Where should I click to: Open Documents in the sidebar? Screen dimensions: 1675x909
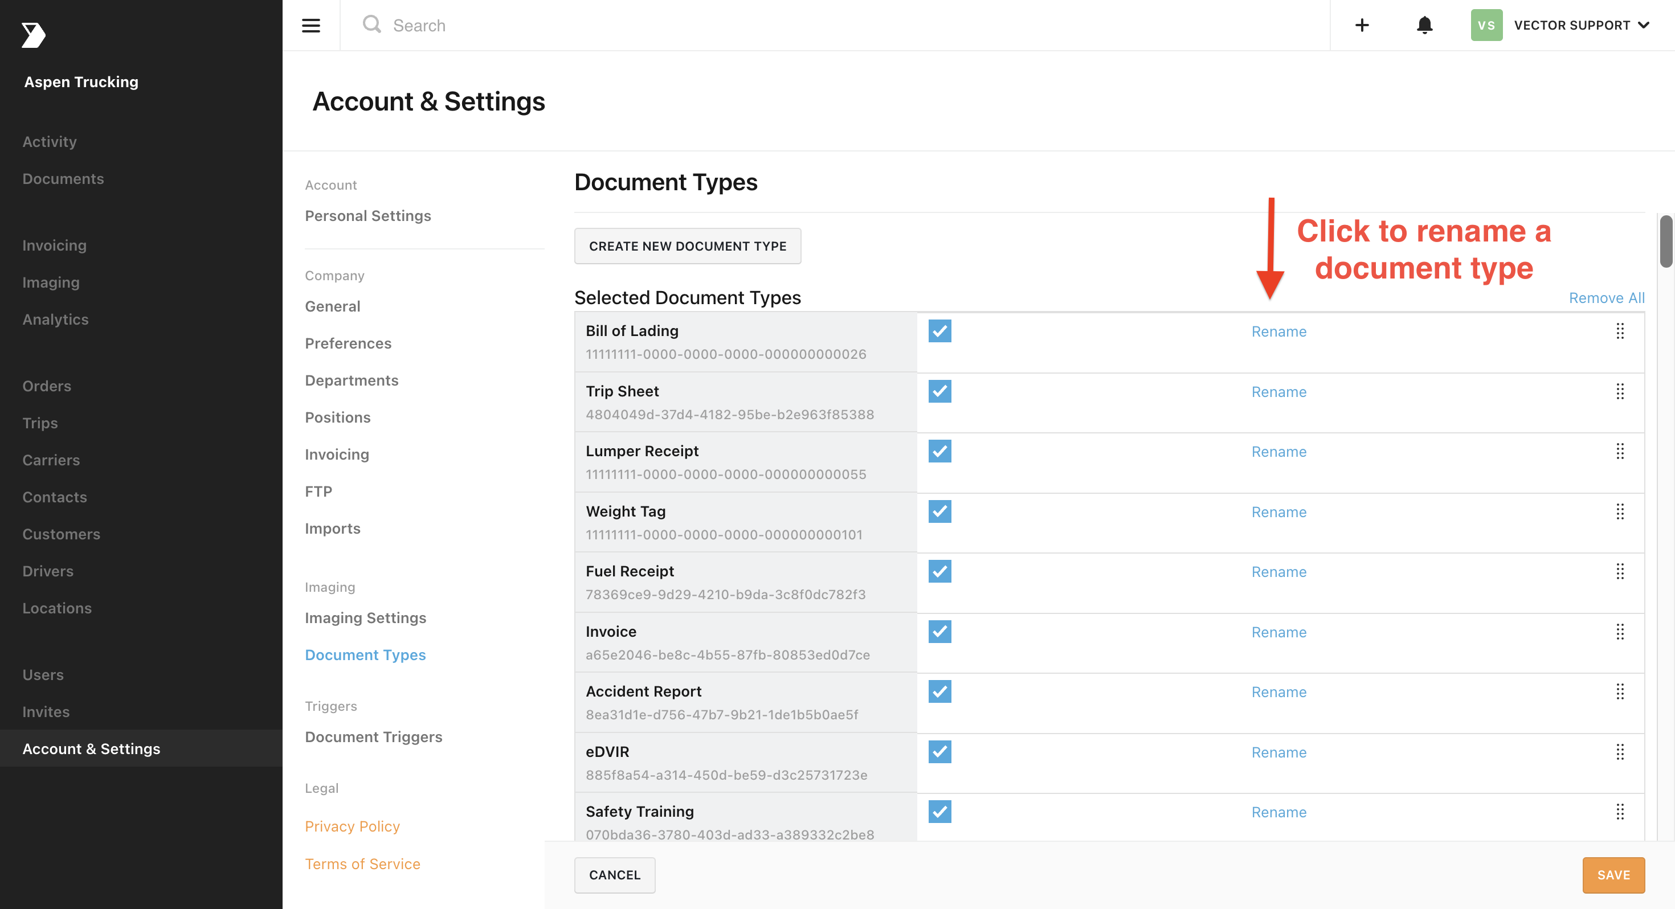pyautogui.click(x=63, y=179)
